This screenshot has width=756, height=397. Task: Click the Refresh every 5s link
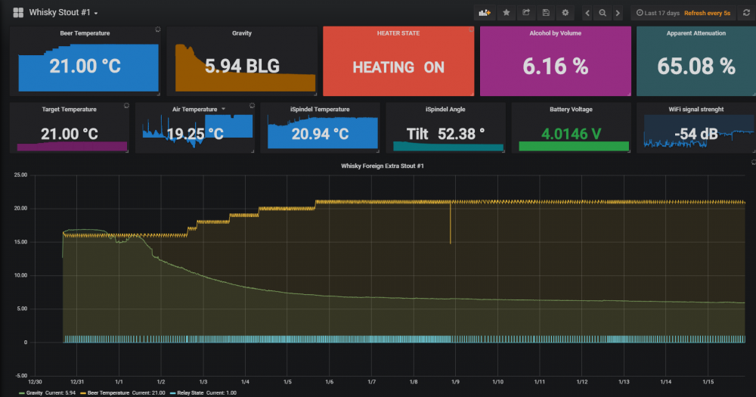pyautogui.click(x=708, y=13)
